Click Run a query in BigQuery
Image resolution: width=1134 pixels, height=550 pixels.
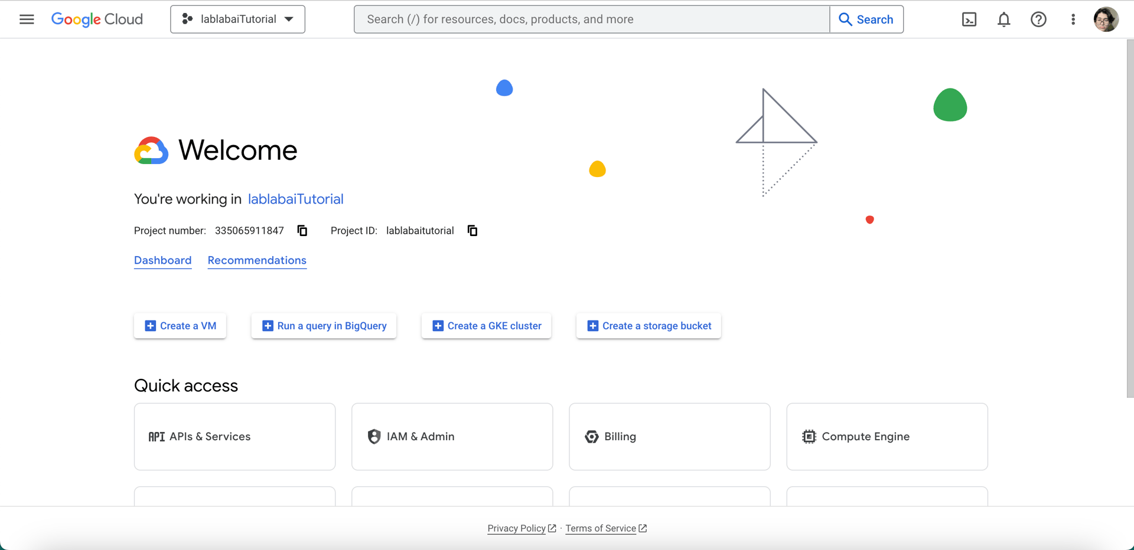point(324,326)
